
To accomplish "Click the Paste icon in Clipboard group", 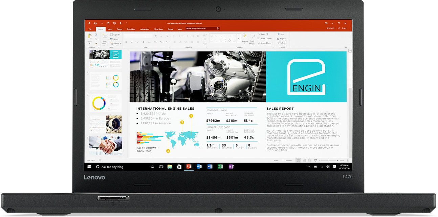I will (90, 37).
